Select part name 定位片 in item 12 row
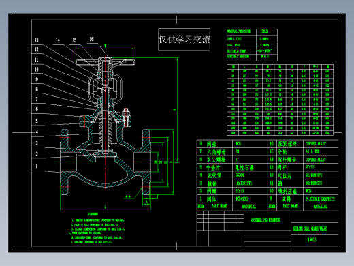The width and height of the screenshot is (354, 266). point(285,175)
